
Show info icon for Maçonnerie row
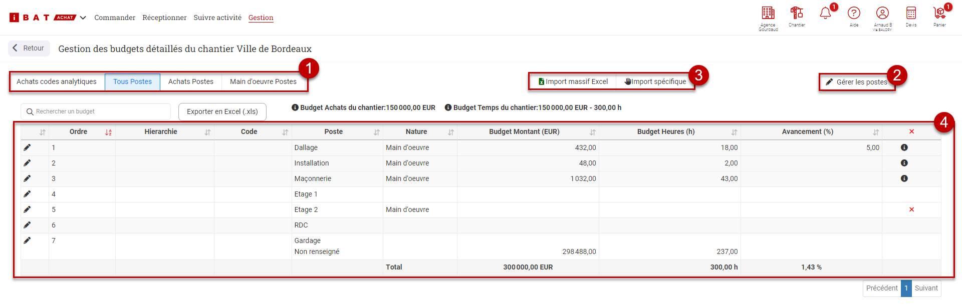pyautogui.click(x=904, y=178)
